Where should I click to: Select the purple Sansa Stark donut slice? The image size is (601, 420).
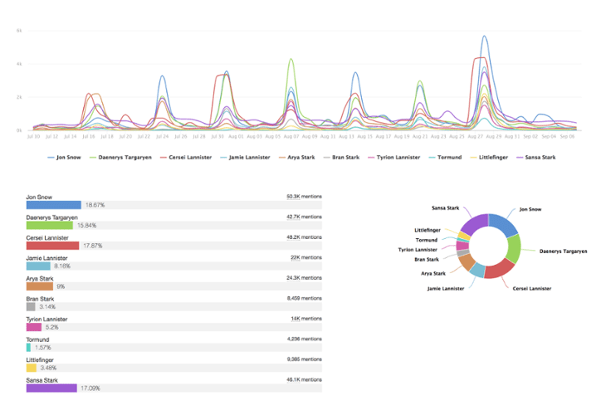point(473,224)
